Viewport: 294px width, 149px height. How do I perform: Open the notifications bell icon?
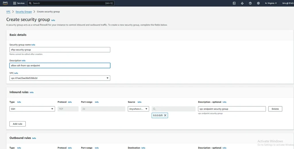pos(242,3)
